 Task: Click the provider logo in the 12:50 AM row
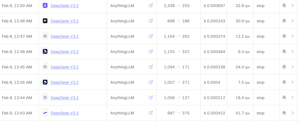coord(45,5)
